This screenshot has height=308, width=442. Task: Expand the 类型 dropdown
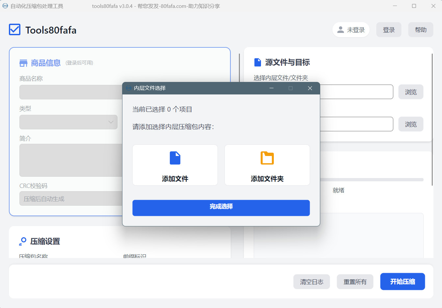(x=68, y=122)
